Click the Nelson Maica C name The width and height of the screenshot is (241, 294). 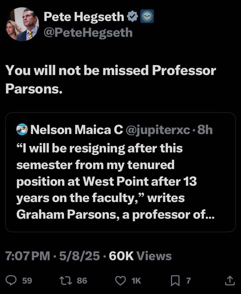[77, 130]
